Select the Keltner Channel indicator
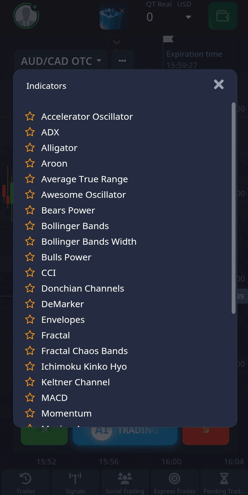 pos(75,382)
